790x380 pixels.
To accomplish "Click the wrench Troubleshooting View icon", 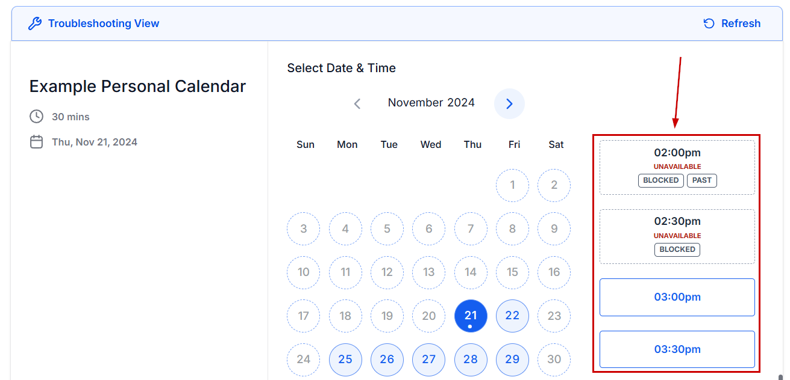I will click(x=35, y=24).
